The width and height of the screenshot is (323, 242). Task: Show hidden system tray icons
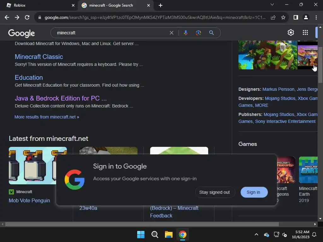[x=256, y=234]
